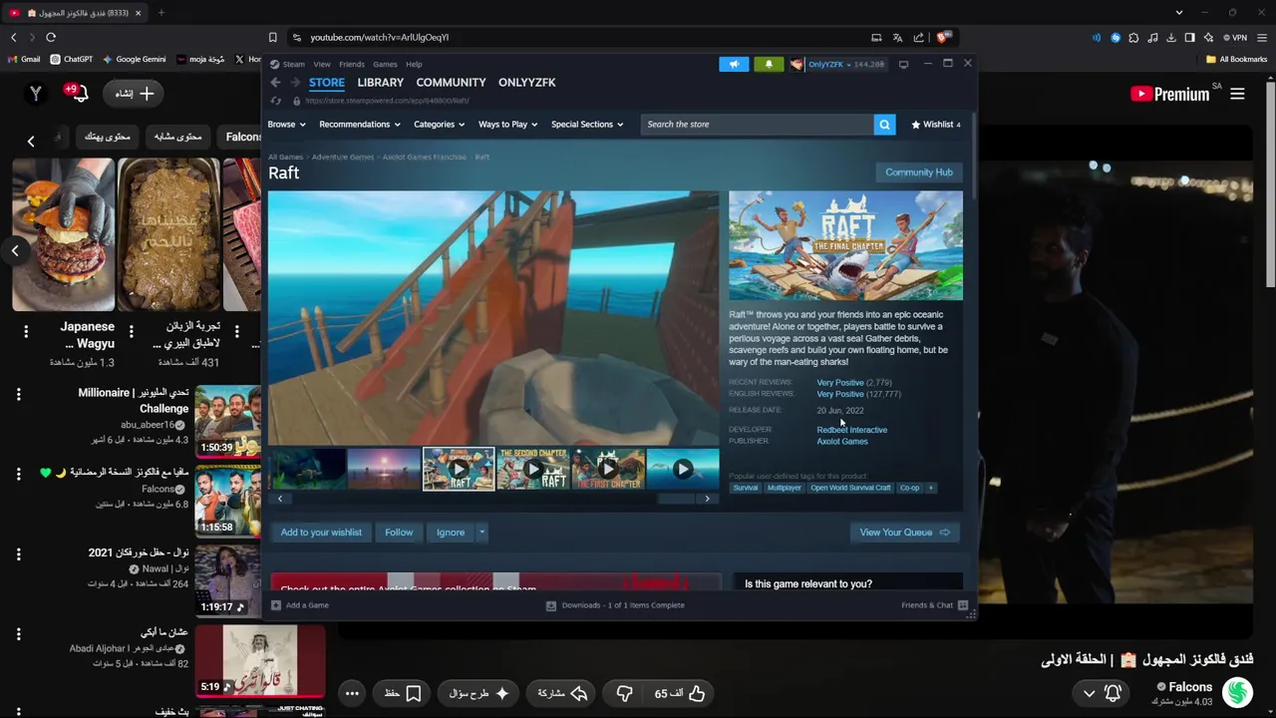The height and width of the screenshot is (718, 1276).
Task: Open Redbeet Interactive developer link
Action: tap(852, 430)
